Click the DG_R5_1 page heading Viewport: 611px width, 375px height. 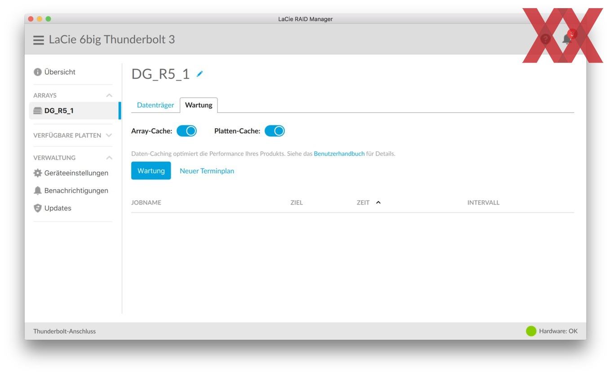click(x=160, y=74)
